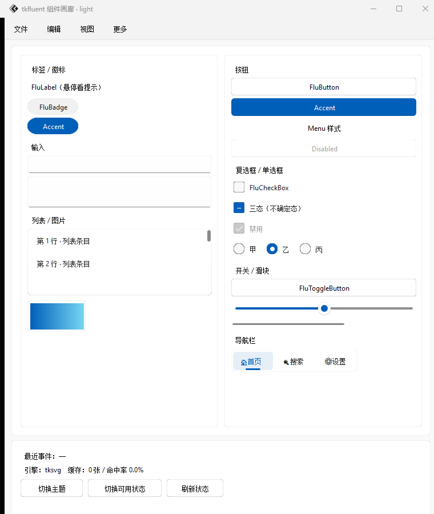Click the 导航栏 section heading
Image resolution: width=434 pixels, height=514 pixels.
click(245, 340)
